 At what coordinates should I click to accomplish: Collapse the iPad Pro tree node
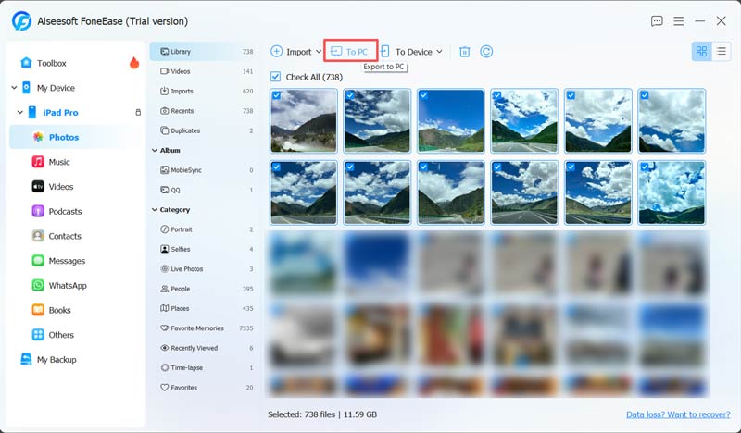pos(19,112)
